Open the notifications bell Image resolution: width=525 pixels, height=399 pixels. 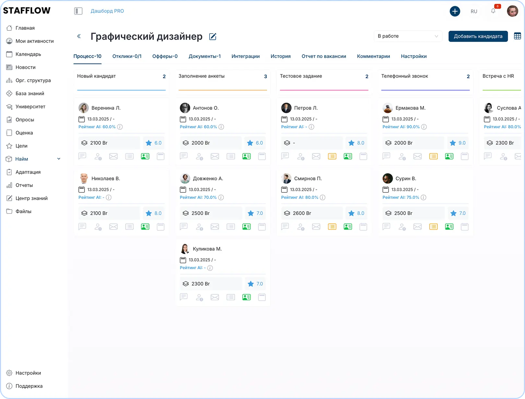[x=493, y=11]
